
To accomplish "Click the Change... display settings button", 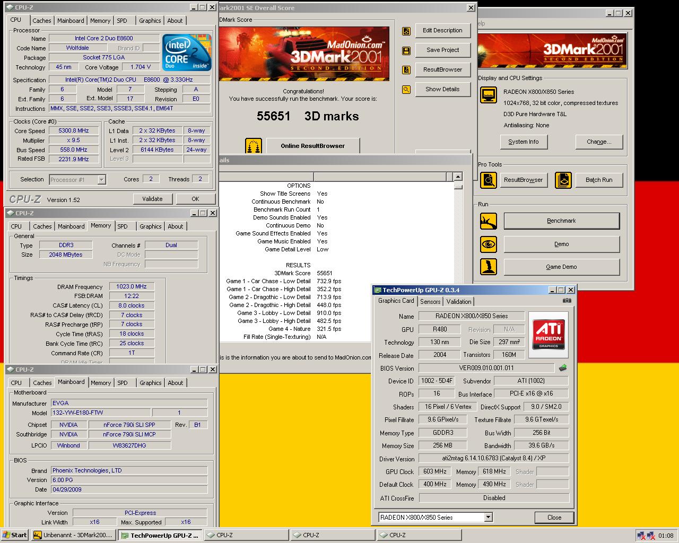I will [x=598, y=142].
